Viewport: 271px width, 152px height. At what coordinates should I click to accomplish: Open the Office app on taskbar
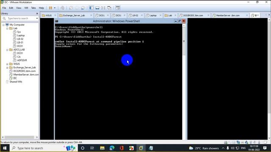coord(122,148)
